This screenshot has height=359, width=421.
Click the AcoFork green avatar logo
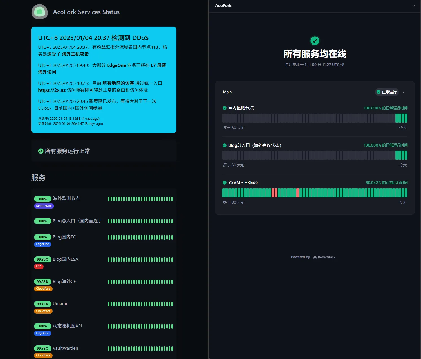coord(40,12)
